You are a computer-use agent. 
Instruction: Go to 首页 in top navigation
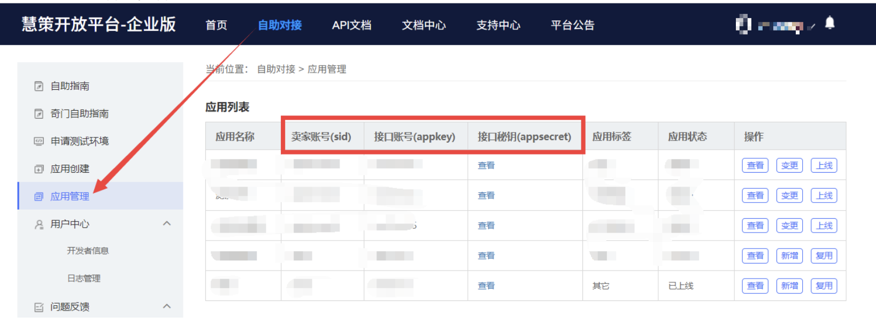click(216, 25)
